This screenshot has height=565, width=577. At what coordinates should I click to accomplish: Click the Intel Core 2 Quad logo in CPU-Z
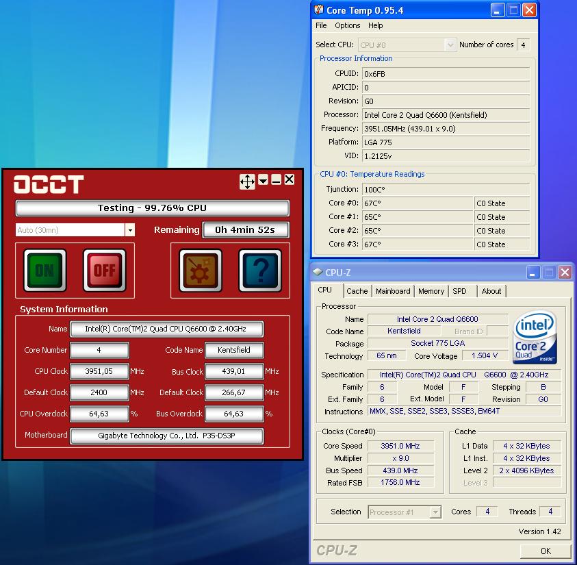click(535, 337)
